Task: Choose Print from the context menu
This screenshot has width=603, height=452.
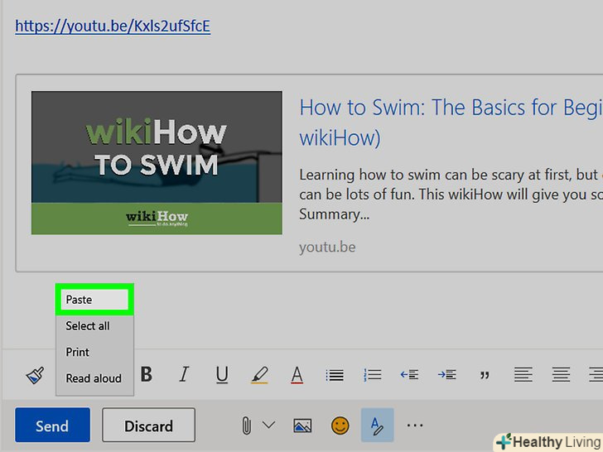Action: [94, 352]
